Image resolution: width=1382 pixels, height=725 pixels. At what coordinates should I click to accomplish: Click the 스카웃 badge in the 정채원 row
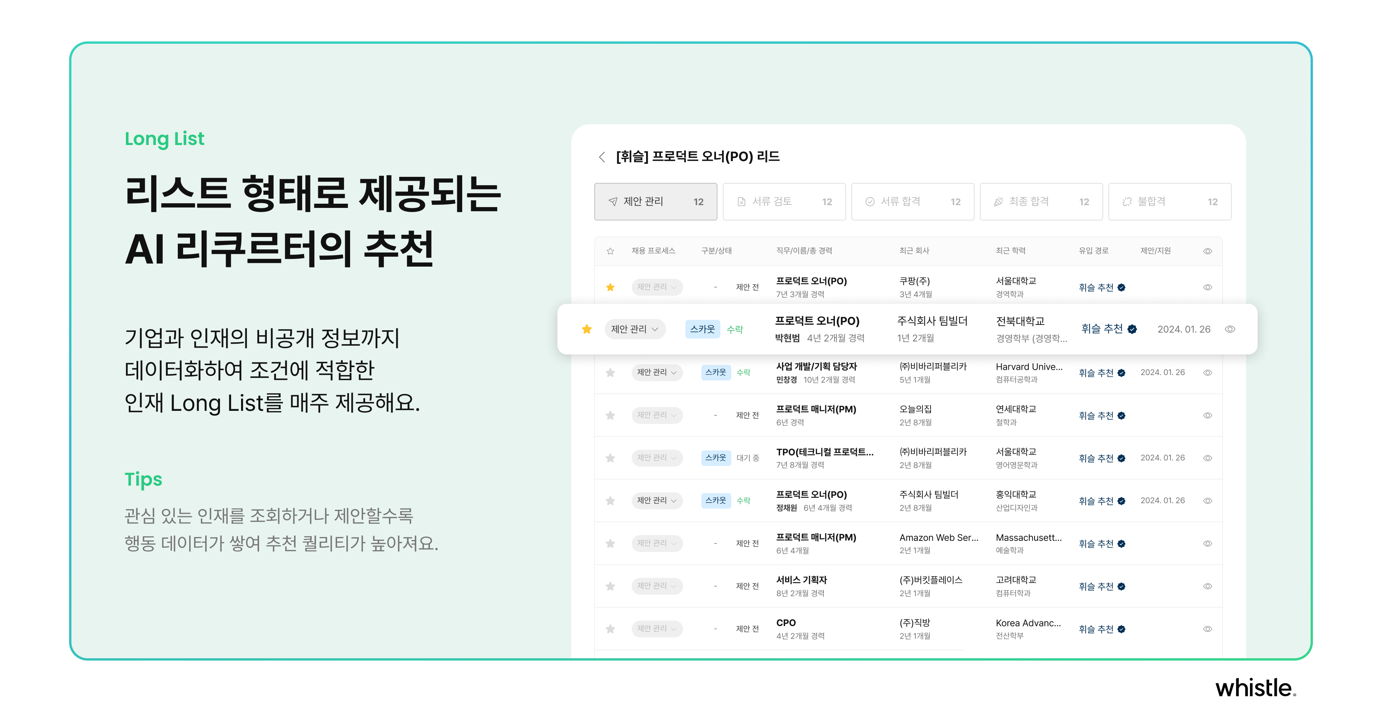tap(716, 500)
